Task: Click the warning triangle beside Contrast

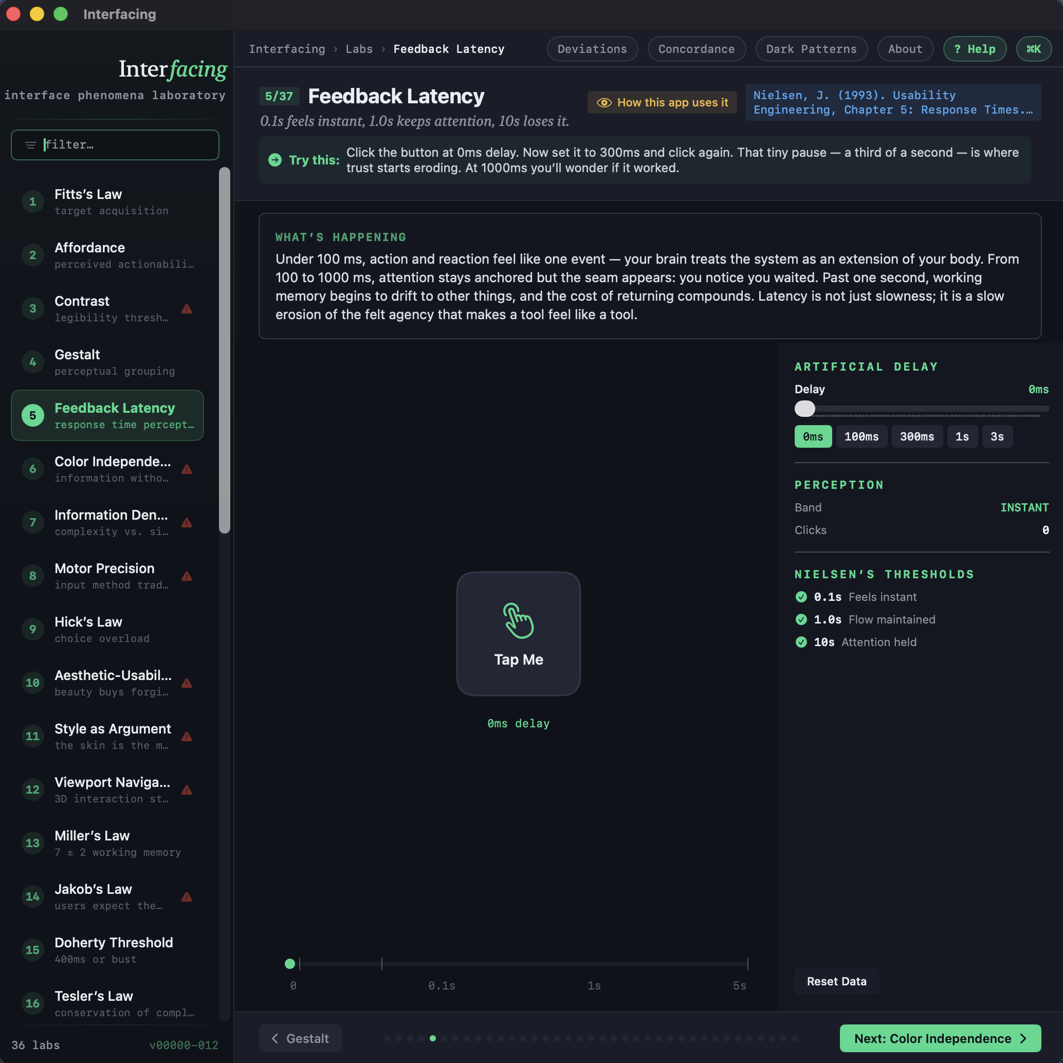Action: (187, 309)
